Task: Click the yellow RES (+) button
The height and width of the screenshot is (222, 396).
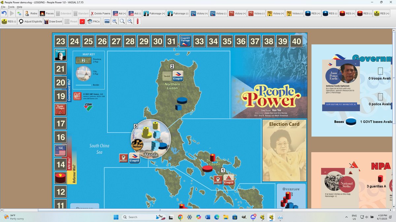Action: [382, 13]
